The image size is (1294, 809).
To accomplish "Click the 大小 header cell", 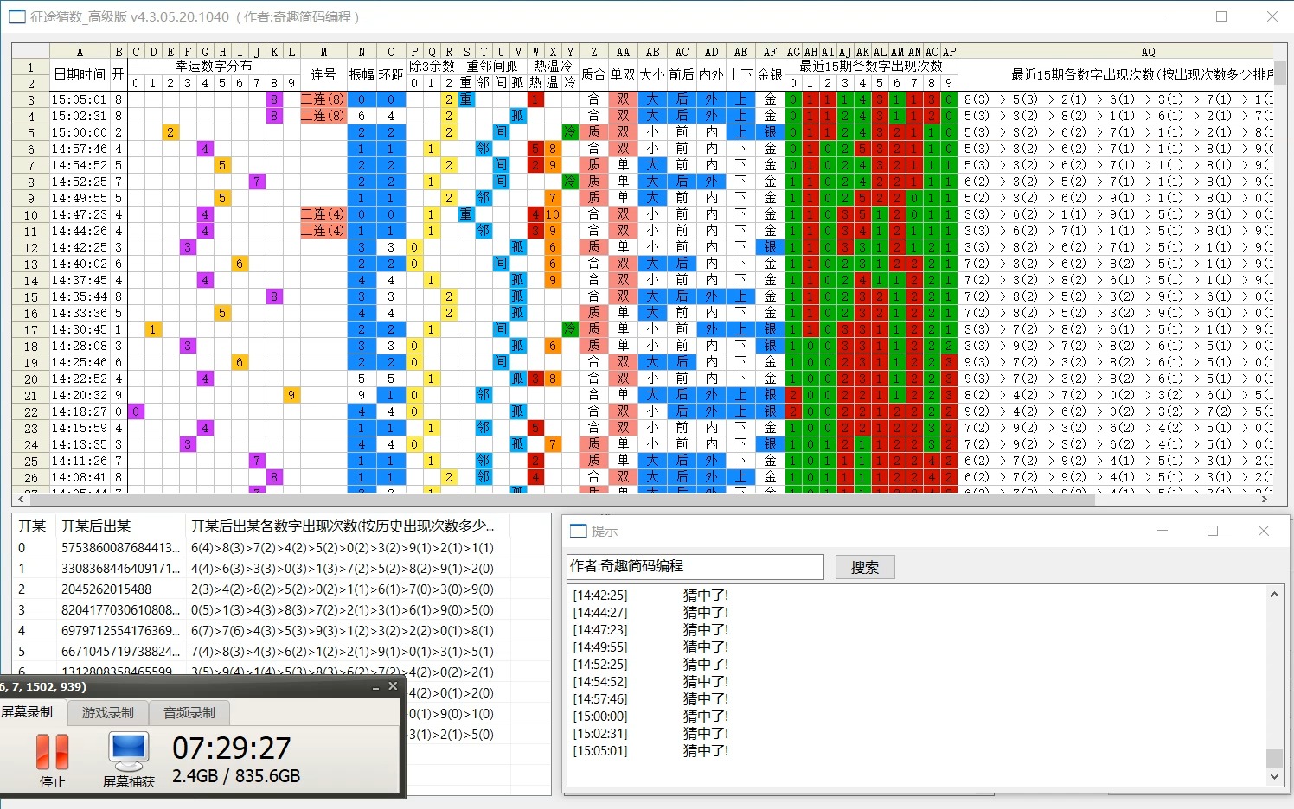I will point(652,74).
